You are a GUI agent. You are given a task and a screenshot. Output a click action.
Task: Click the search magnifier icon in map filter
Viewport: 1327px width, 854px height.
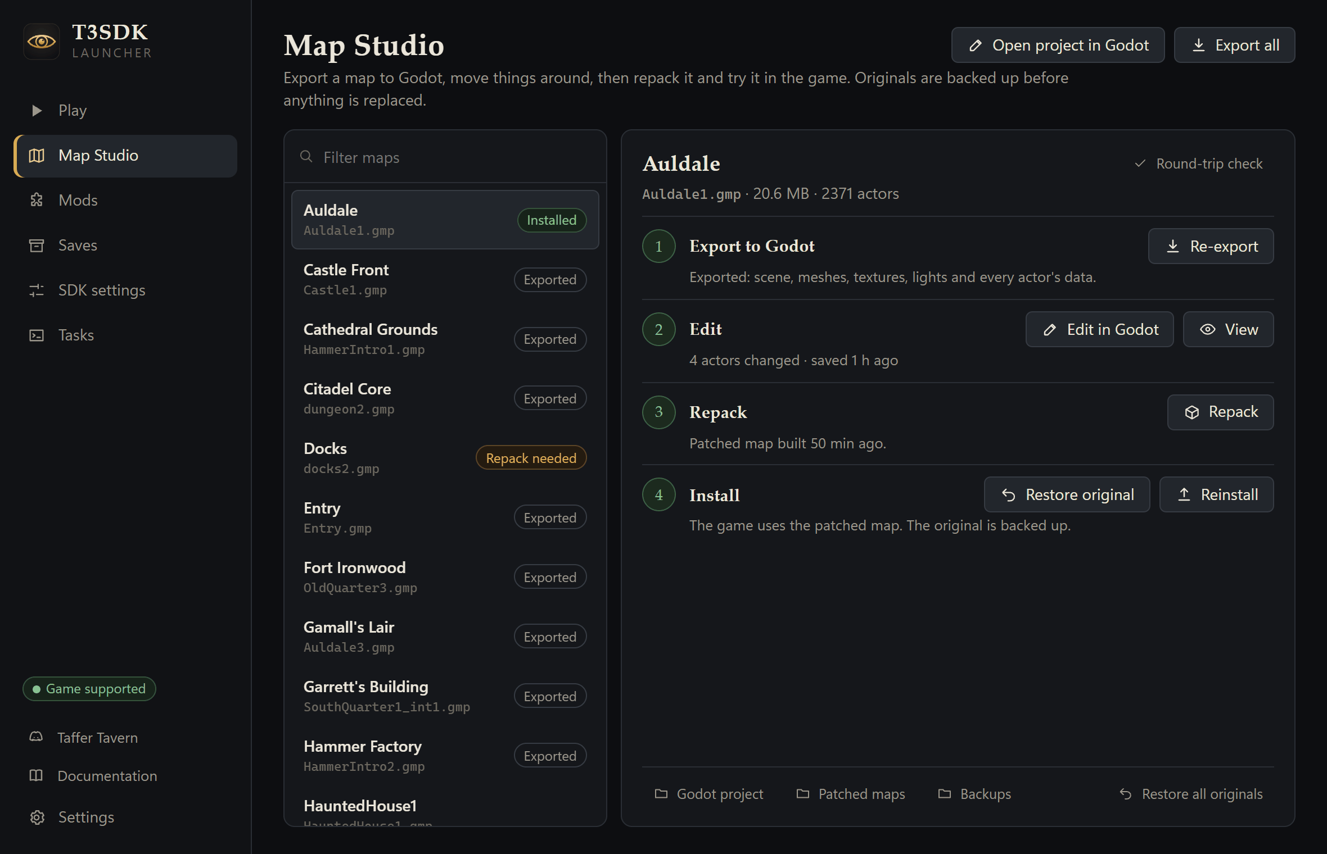pos(306,157)
